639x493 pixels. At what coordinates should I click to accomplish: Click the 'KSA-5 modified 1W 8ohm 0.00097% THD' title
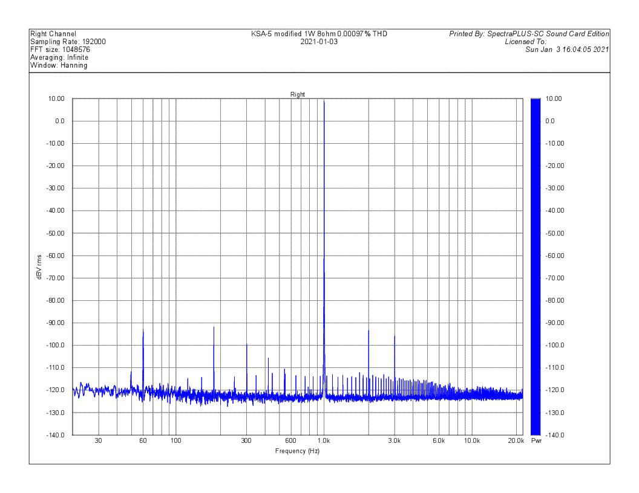point(319,34)
